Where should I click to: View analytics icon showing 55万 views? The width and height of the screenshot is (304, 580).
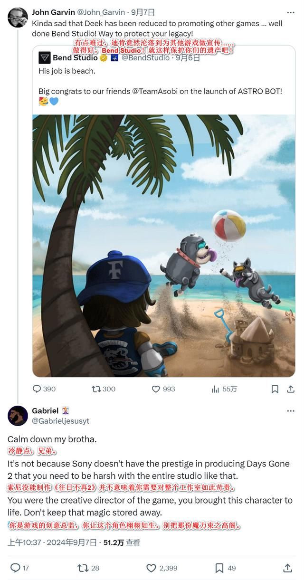(215, 389)
